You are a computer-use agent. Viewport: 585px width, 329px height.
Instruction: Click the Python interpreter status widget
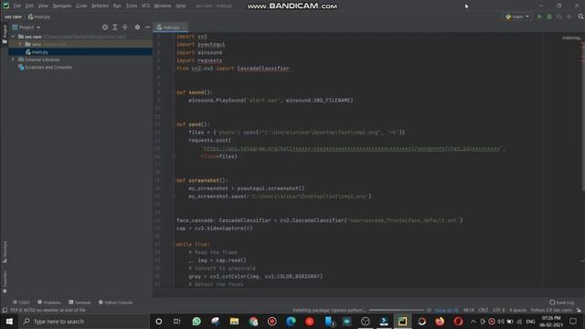[551, 311]
